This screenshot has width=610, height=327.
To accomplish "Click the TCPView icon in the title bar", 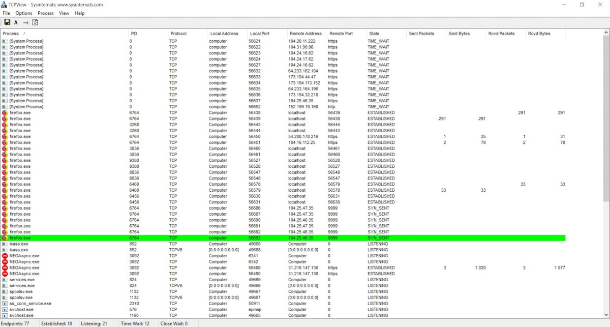I will coord(5,5).
